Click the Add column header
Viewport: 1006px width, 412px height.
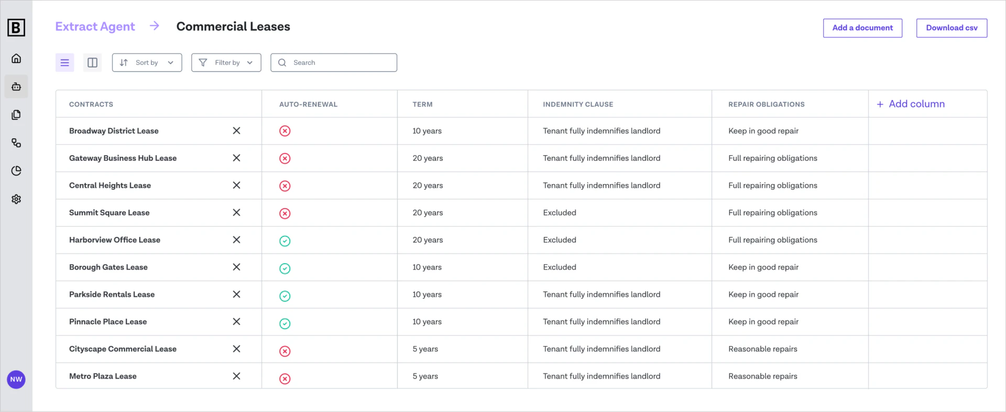tap(911, 104)
